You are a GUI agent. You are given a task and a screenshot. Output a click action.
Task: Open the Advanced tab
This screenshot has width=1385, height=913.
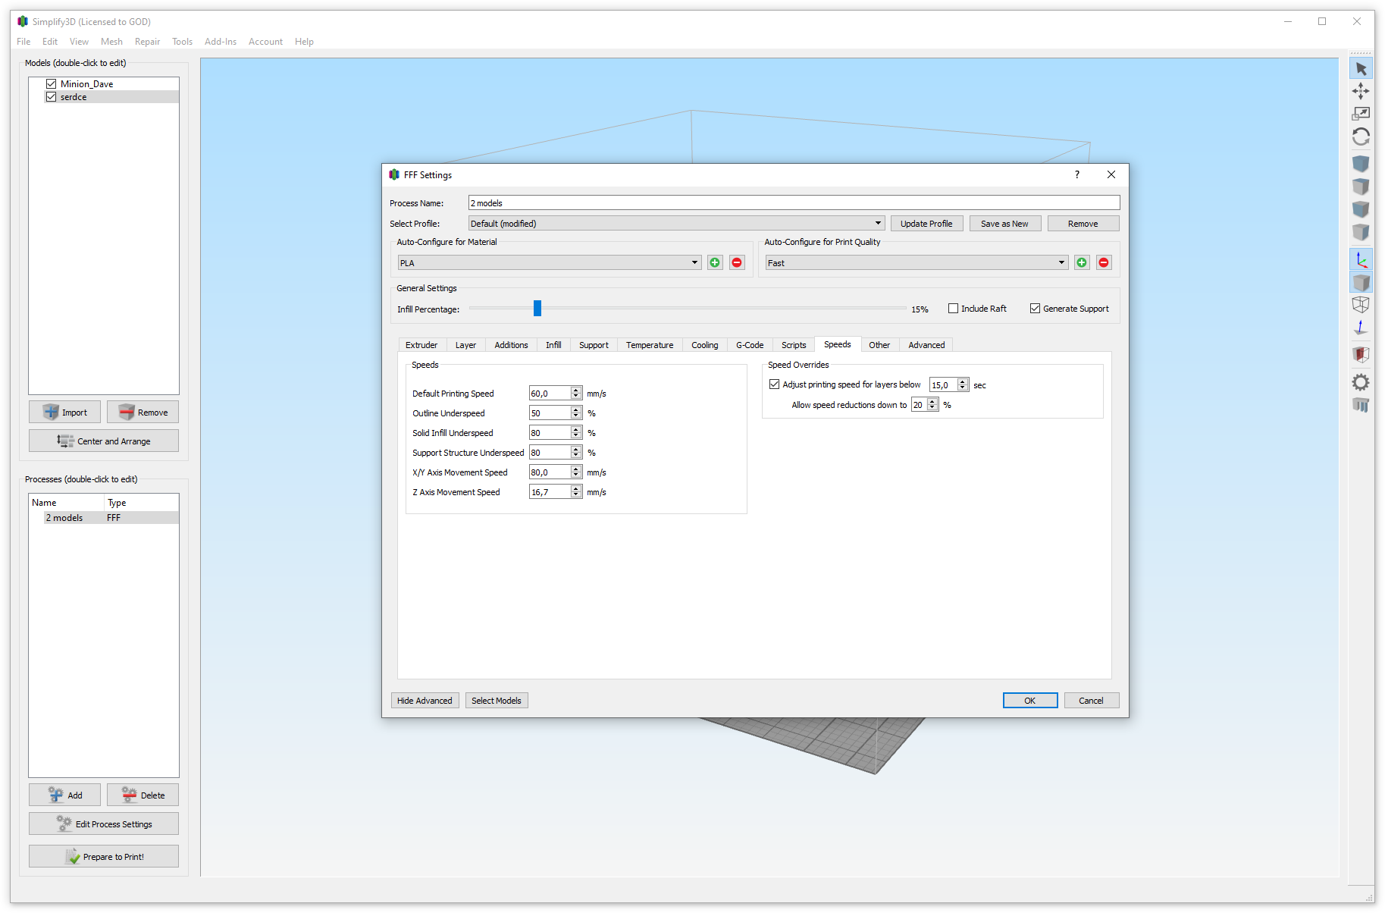click(926, 345)
